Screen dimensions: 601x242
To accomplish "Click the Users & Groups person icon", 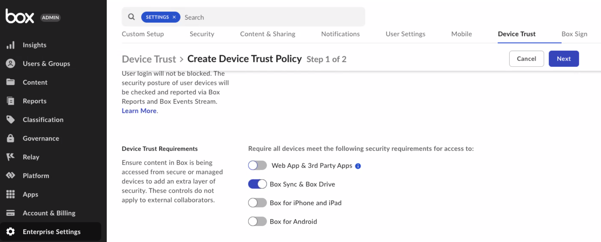I will click(11, 63).
